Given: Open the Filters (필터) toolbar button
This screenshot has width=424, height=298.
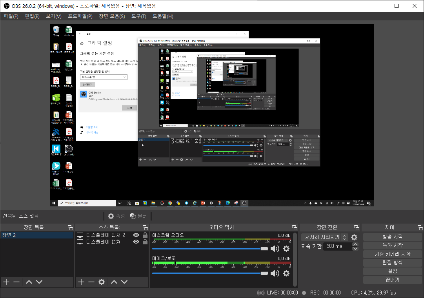Looking at the screenshot, I should (x=138, y=216).
